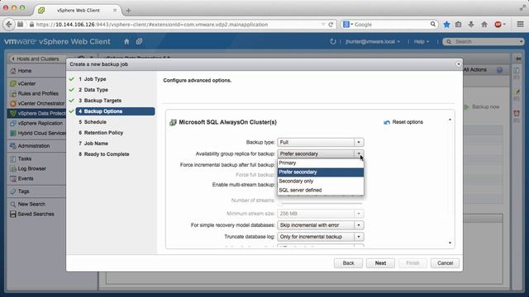Select Primary from the replica list
Image resolution: width=529 pixels, height=297 pixels.
tap(321, 163)
